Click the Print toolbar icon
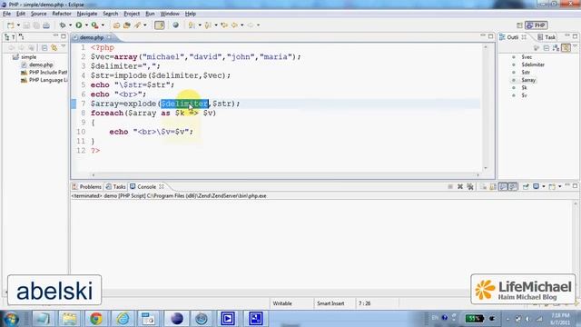 (46, 25)
